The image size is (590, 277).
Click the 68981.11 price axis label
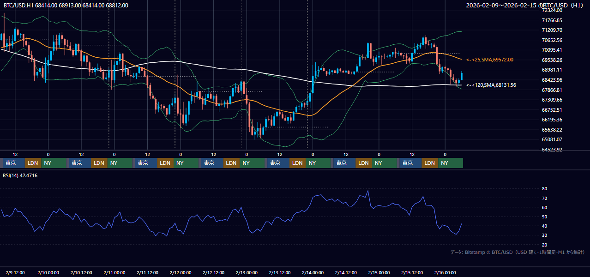552,70
